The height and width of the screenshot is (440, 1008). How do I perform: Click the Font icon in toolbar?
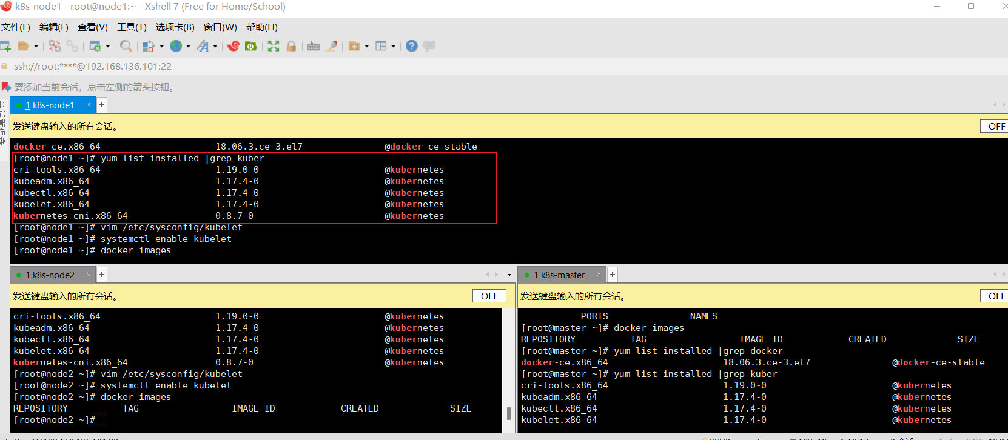(203, 46)
